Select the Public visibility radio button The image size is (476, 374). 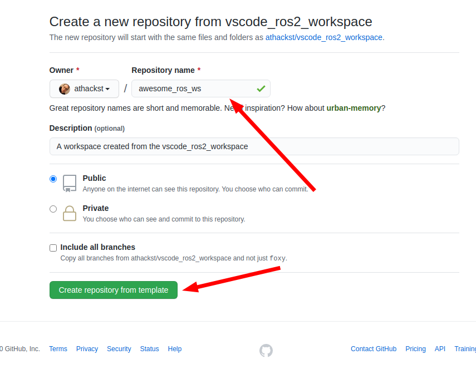tap(53, 179)
